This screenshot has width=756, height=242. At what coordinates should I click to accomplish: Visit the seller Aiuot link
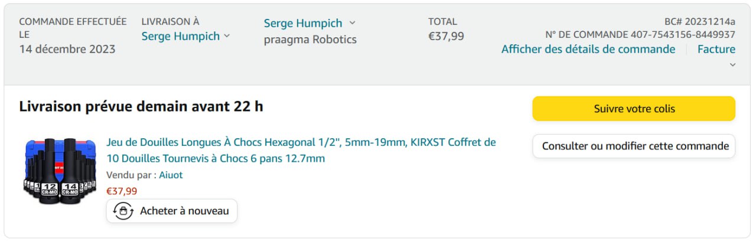[171, 175]
